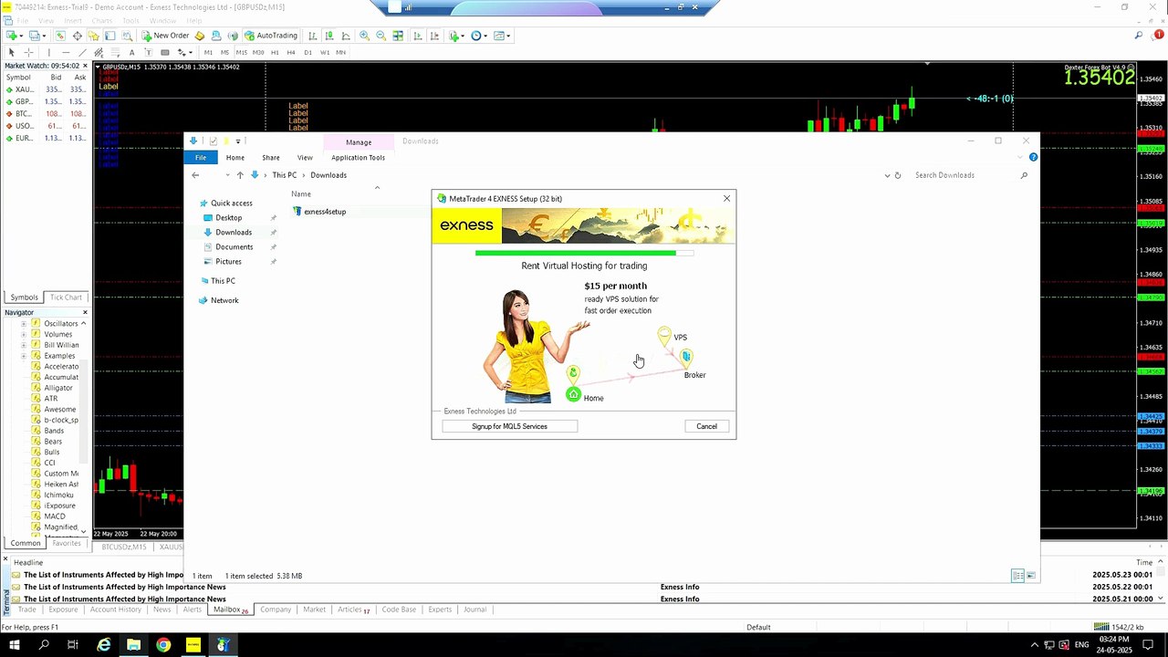The height and width of the screenshot is (657, 1168).
Task: Click the horizontal line drawing tool
Action: pyautogui.click(x=64, y=52)
